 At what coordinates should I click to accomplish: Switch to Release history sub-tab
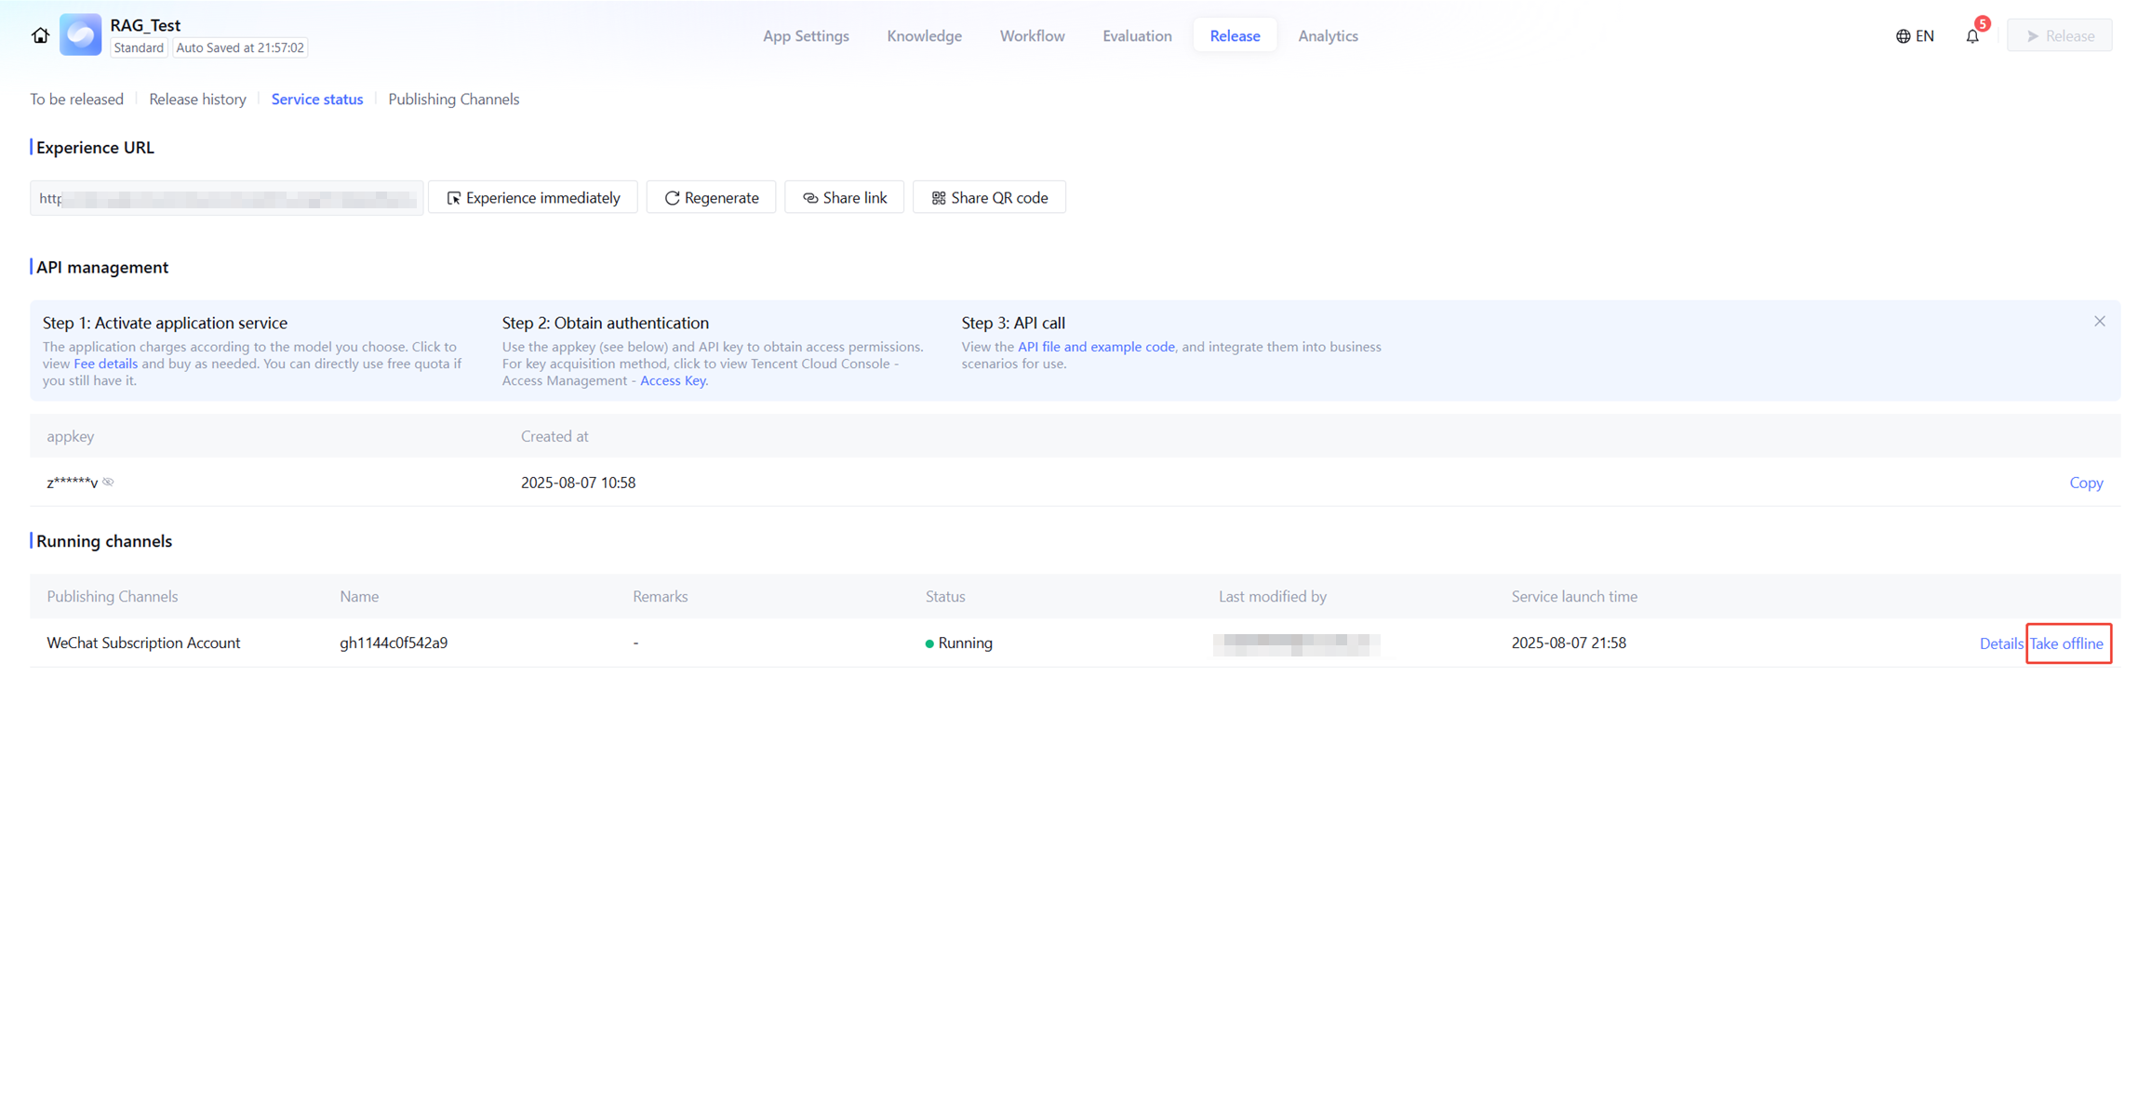tap(197, 99)
